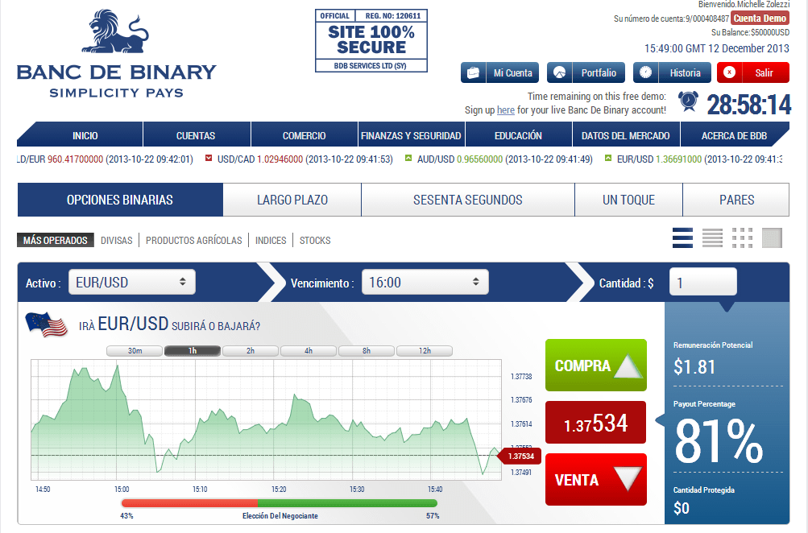Click the 81% payout percentage
Image resolution: width=808 pixels, height=533 pixels.
coord(719,441)
